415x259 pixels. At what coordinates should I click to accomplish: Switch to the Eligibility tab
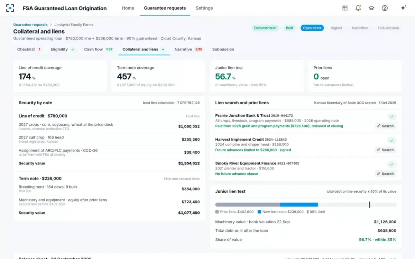click(63, 49)
